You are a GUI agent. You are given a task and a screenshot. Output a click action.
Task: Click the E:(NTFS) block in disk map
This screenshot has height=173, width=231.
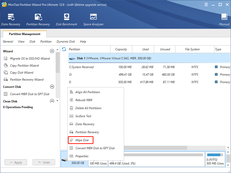point(215,159)
